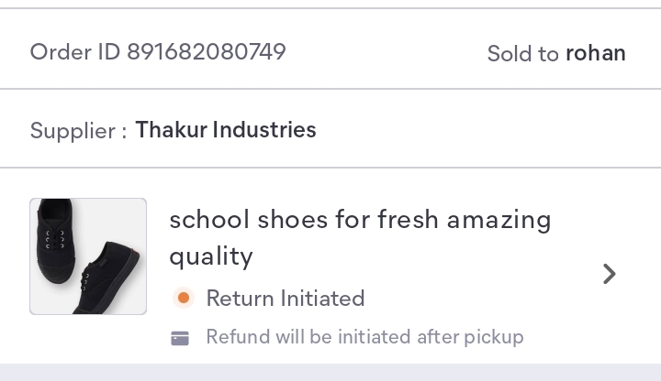Click the orange Return Initiated status dot
The height and width of the screenshot is (381, 661).
point(184,299)
